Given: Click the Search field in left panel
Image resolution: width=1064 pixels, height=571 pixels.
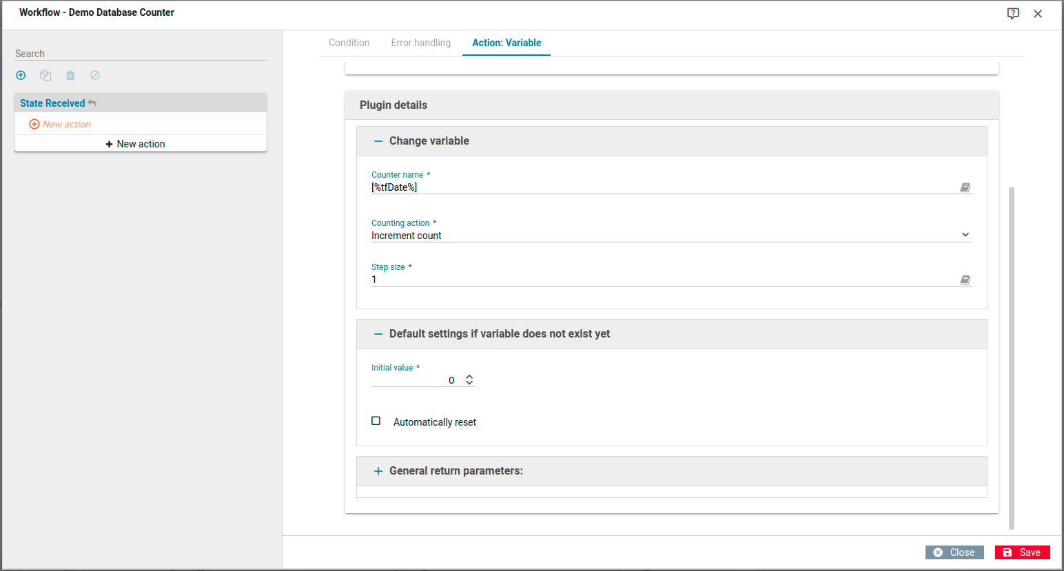Looking at the screenshot, I should (x=141, y=54).
